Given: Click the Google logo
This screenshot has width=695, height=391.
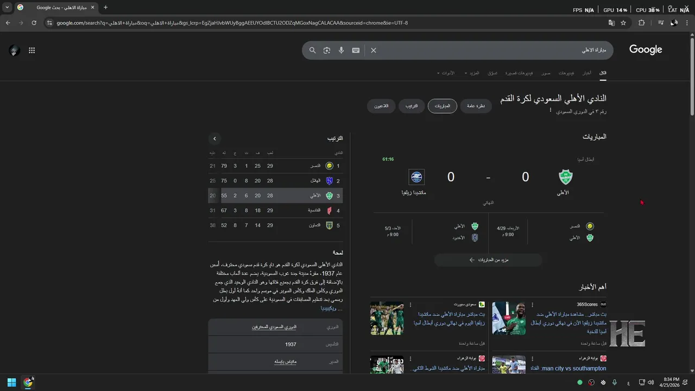Looking at the screenshot, I should coord(646,49).
